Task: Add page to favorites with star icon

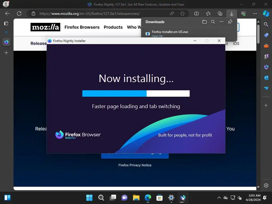Action: pyautogui.click(x=182, y=14)
